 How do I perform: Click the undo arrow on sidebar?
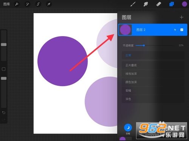[x=4, y=113]
